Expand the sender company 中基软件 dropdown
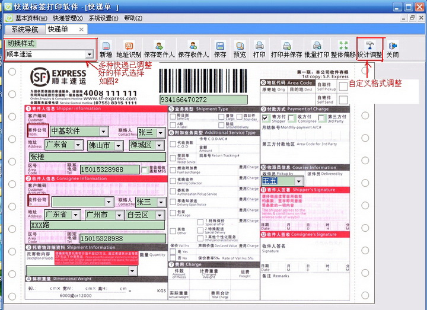427x310 pixels. pyautogui.click(x=103, y=132)
